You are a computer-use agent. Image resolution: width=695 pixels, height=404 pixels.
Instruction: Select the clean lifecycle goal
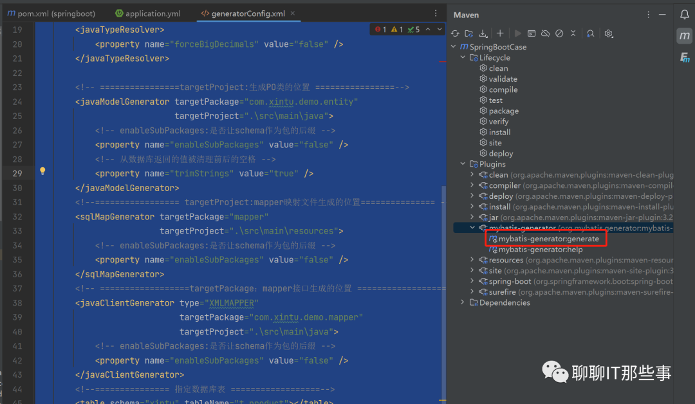pos(494,68)
